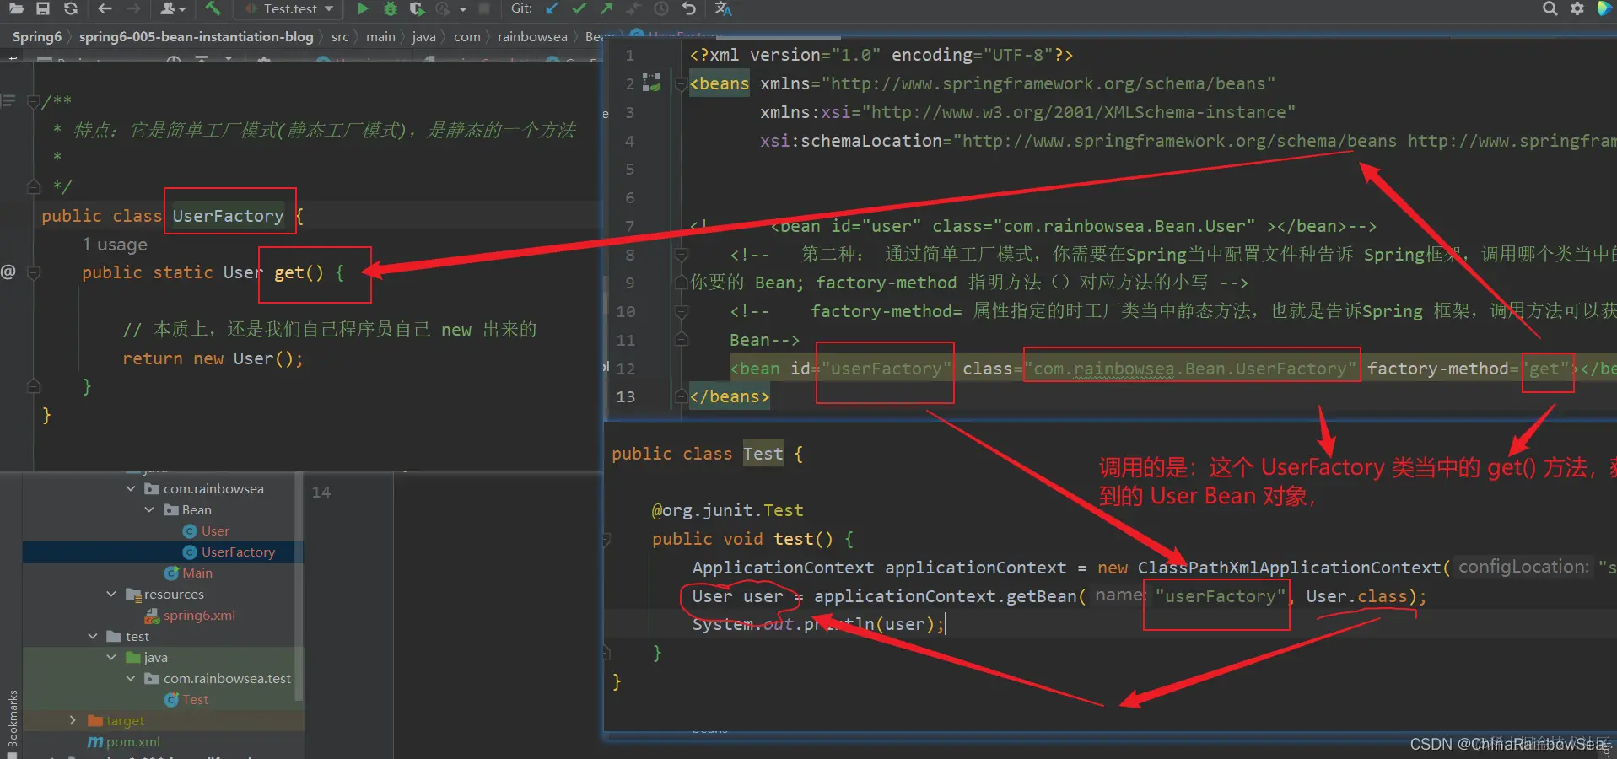Click the beans gutter icon on line 2
Image resolution: width=1617 pixels, height=759 pixels.
point(652,83)
